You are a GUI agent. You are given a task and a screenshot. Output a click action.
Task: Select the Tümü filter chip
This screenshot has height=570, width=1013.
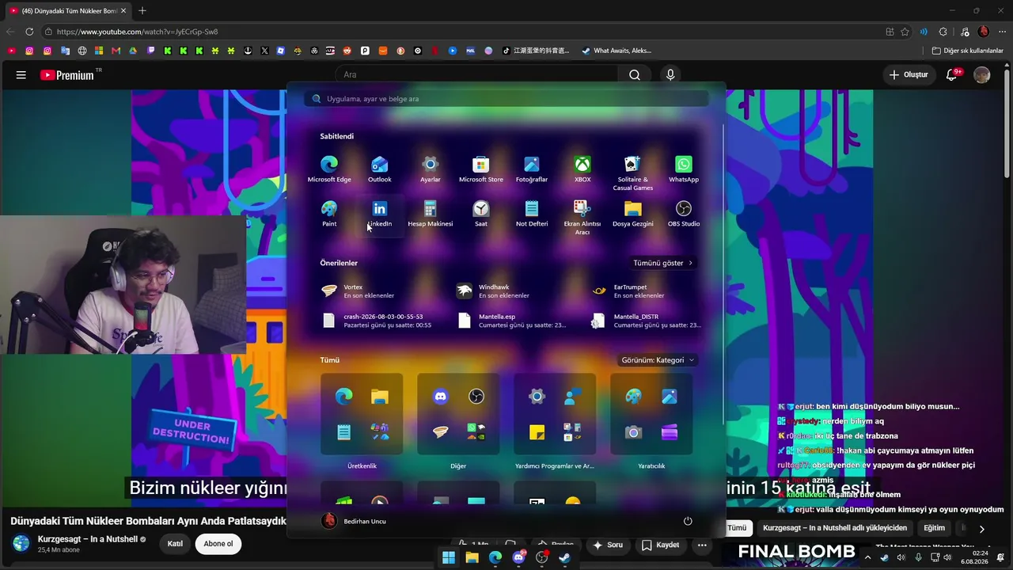(x=737, y=528)
